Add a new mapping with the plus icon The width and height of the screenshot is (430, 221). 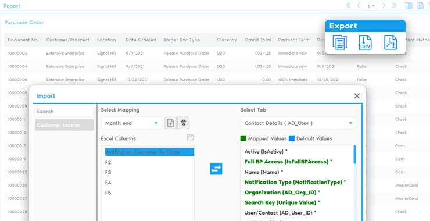coord(171,123)
